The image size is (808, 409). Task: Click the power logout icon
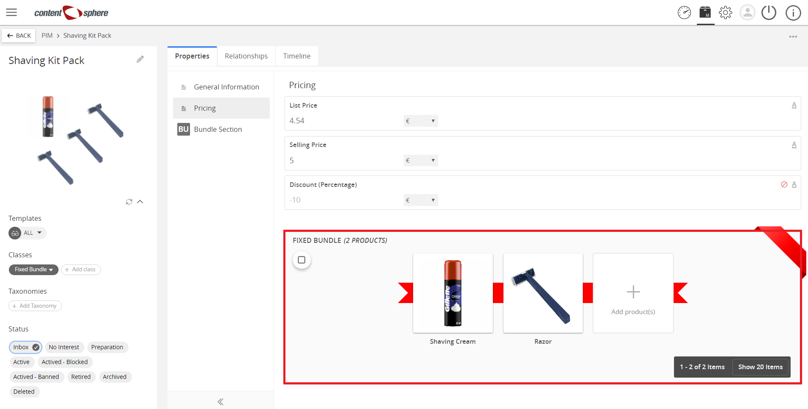[769, 13]
